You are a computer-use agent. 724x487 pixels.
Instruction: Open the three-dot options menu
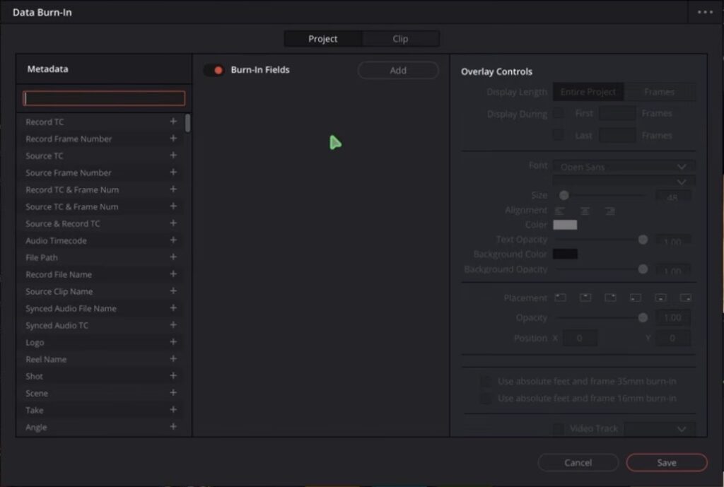coord(705,12)
